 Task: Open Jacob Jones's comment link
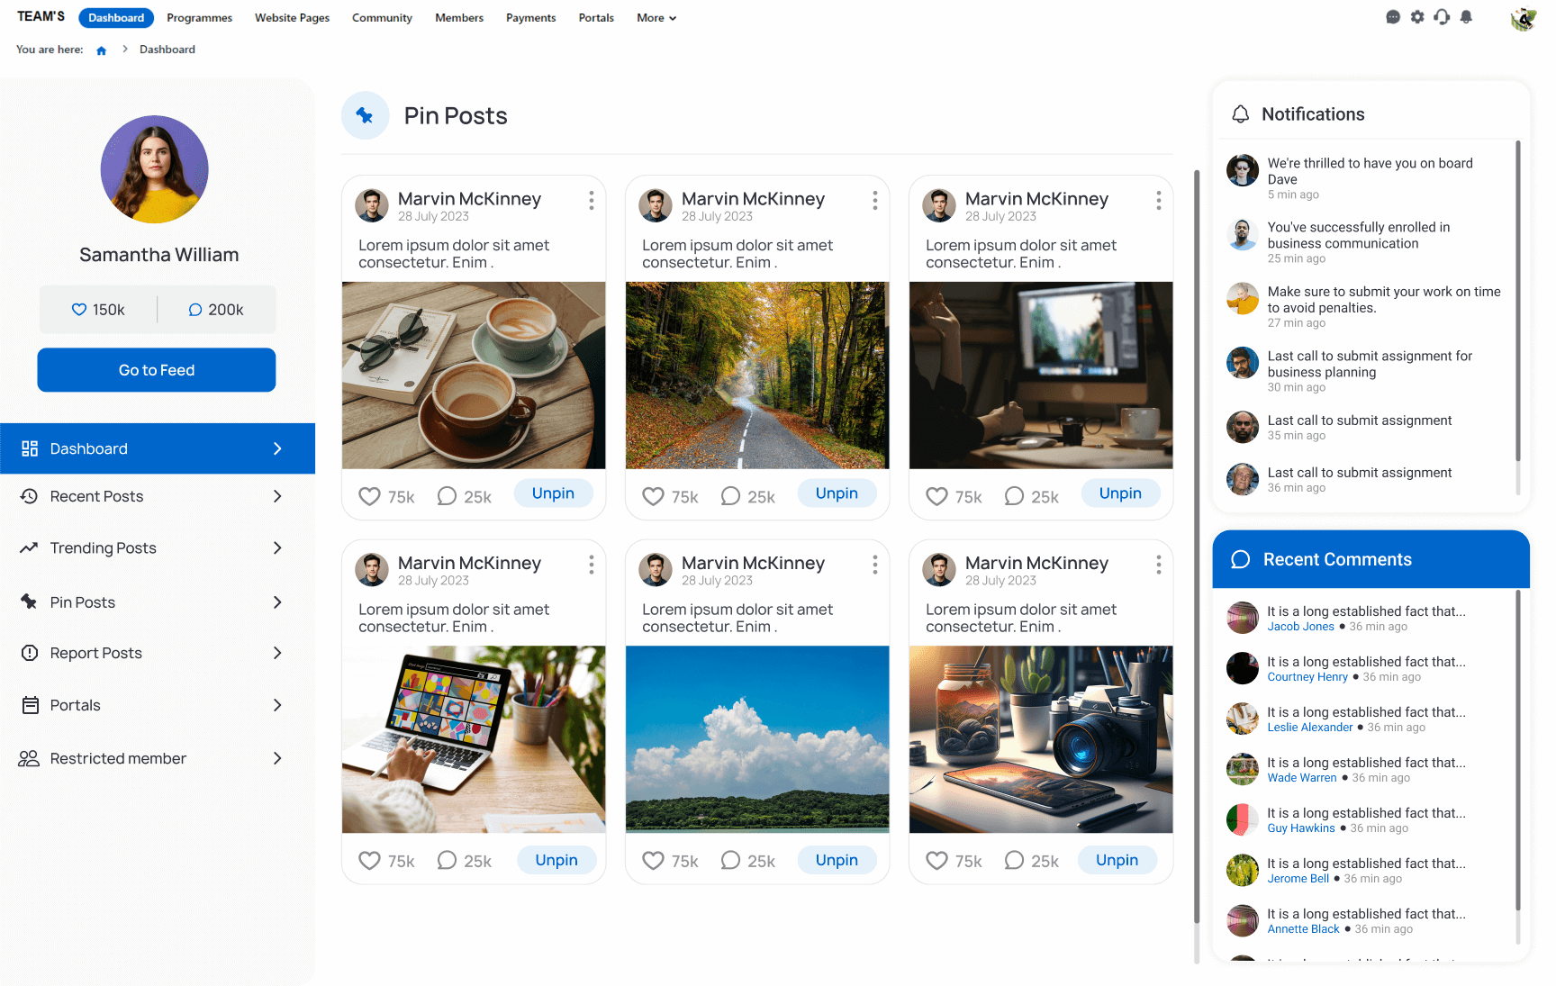pyautogui.click(x=1300, y=626)
